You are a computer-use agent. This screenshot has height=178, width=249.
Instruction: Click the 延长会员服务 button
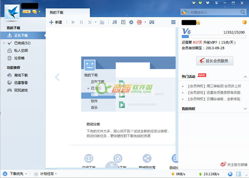(215, 61)
